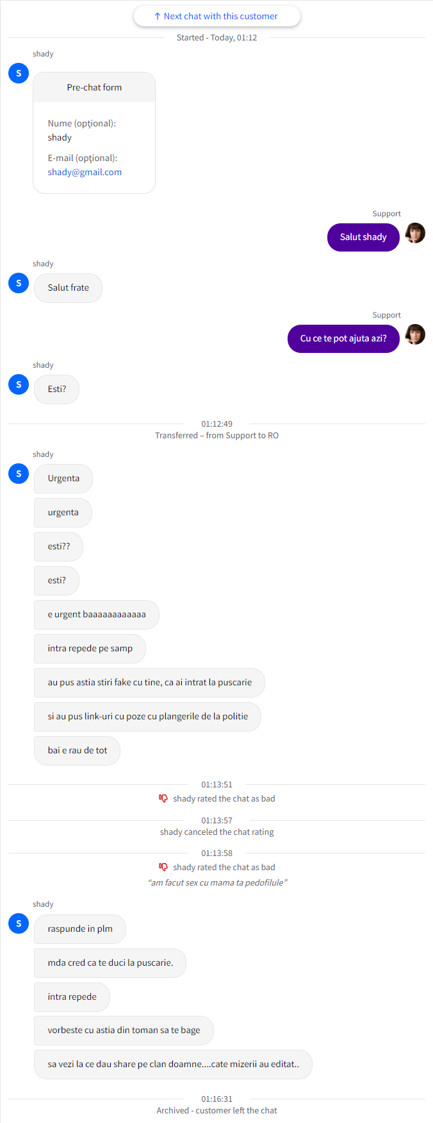
Task: Click the S avatar beside raspunde in plm
Action: tap(19, 923)
